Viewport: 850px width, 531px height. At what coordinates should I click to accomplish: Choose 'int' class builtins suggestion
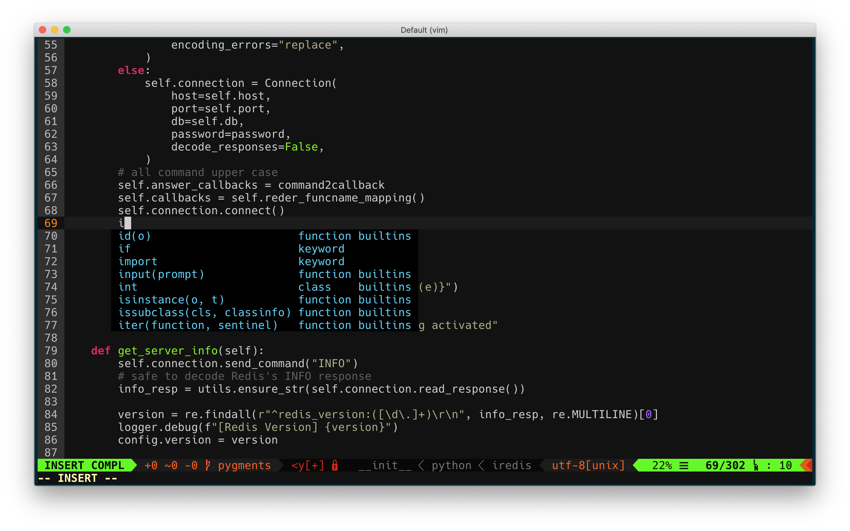[x=128, y=287]
